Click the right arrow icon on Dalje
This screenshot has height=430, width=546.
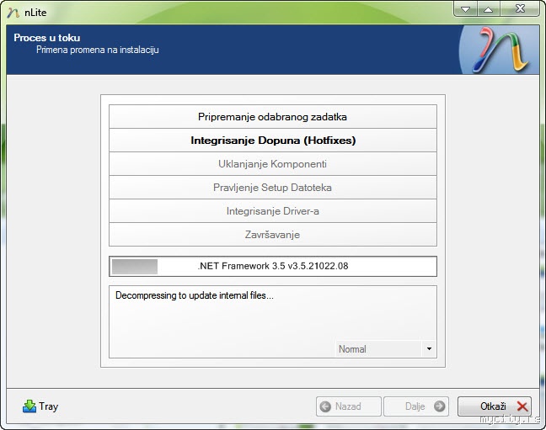pos(440,406)
